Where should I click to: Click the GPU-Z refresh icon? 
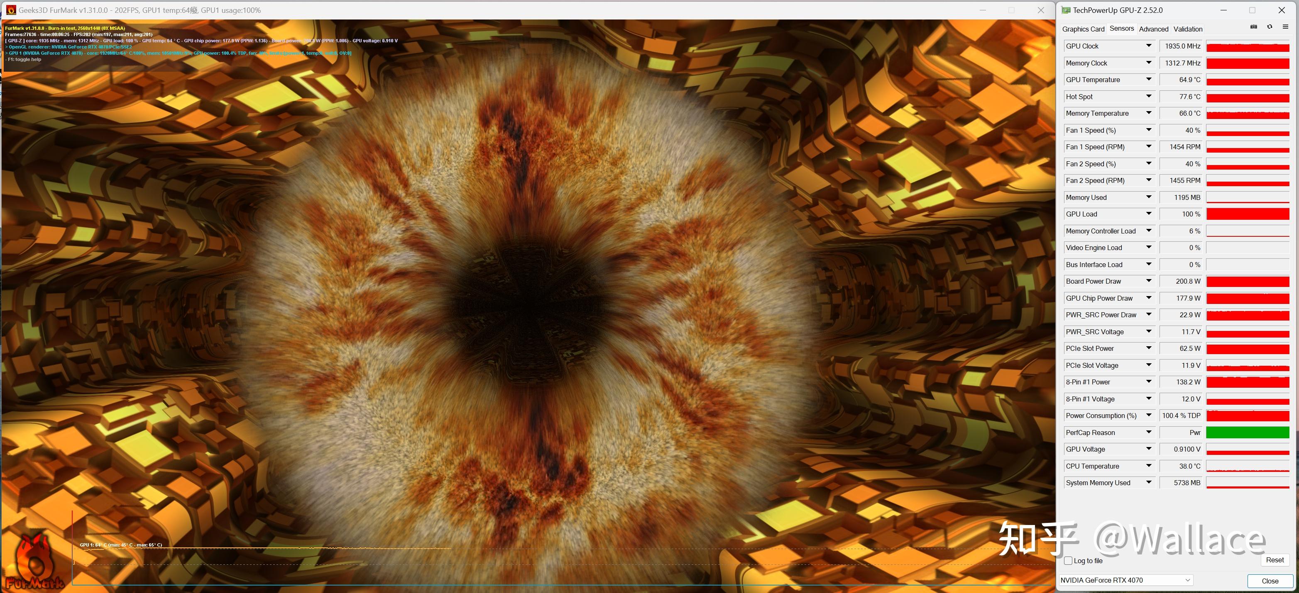click(x=1270, y=27)
